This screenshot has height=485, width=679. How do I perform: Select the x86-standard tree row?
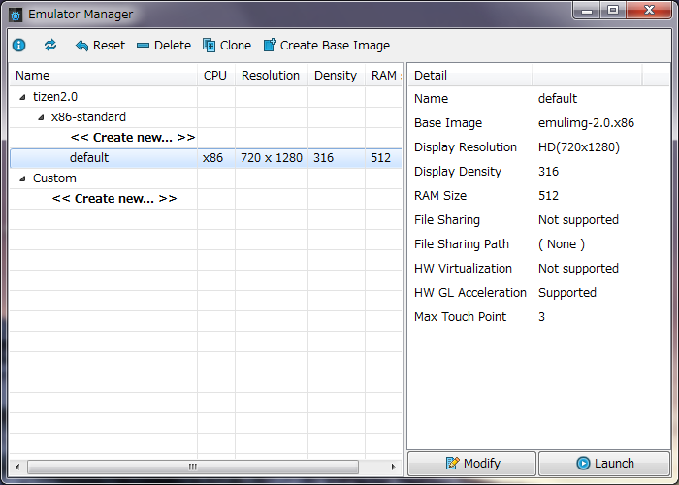tap(206, 117)
